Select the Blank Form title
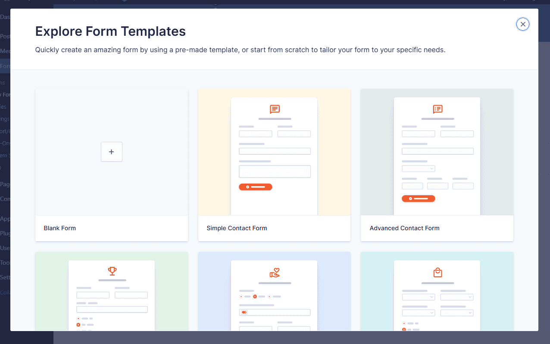550x344 pixels. click(60, 228)
